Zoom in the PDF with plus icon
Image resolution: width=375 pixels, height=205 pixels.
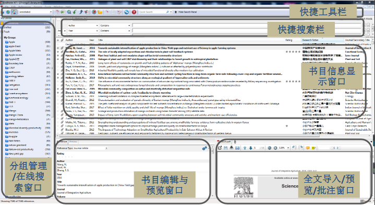click(275, 148)
